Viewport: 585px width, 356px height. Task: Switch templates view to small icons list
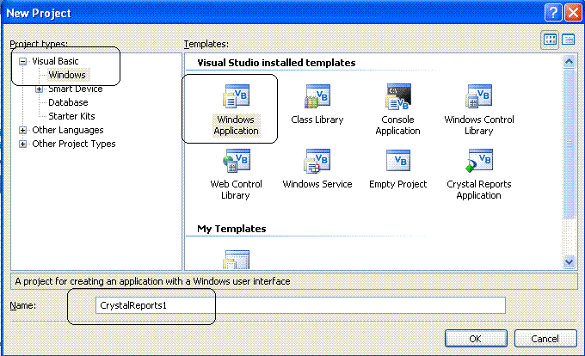(568, 40)
